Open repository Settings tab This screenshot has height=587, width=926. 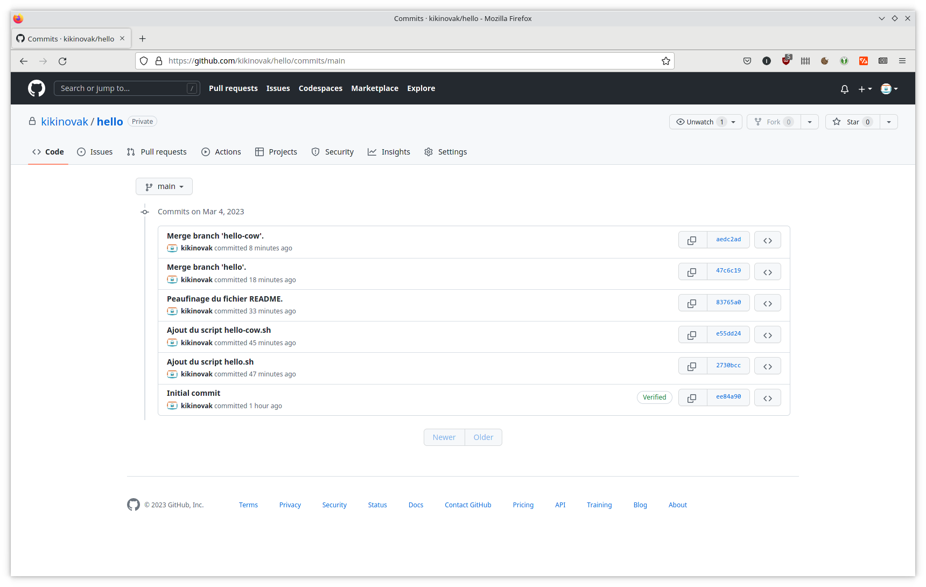446,152
